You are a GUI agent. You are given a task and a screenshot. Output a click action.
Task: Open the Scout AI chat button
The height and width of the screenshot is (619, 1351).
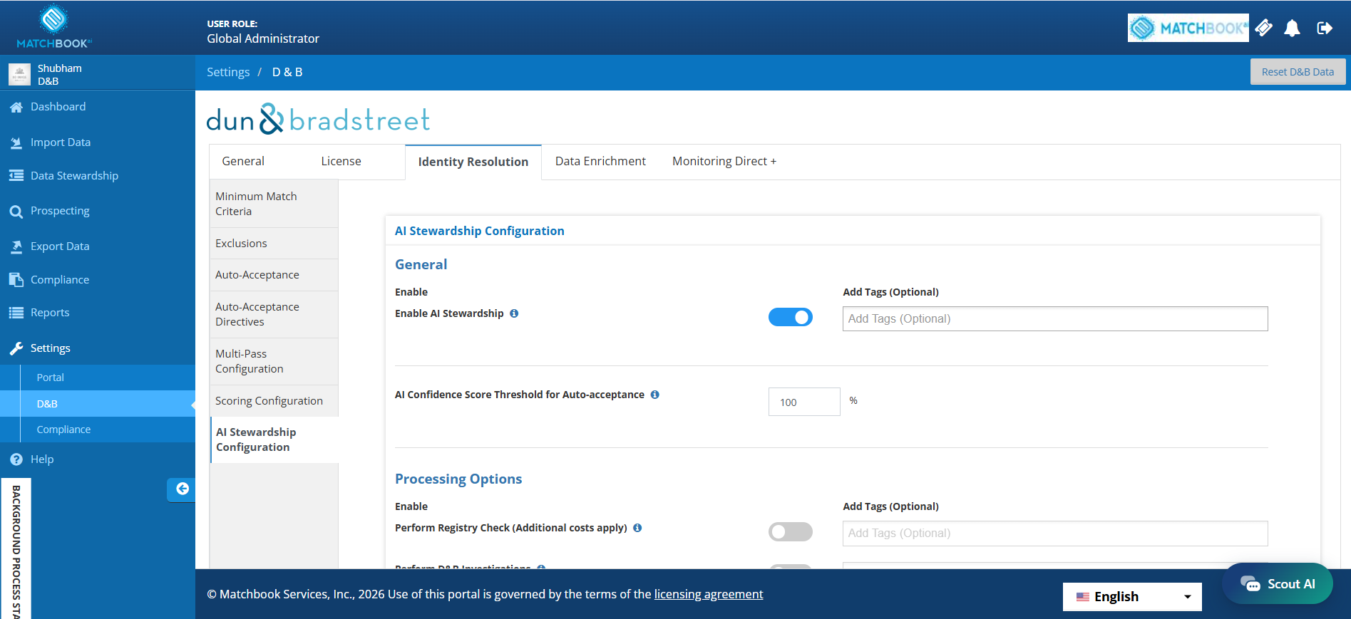point(1277,584)
